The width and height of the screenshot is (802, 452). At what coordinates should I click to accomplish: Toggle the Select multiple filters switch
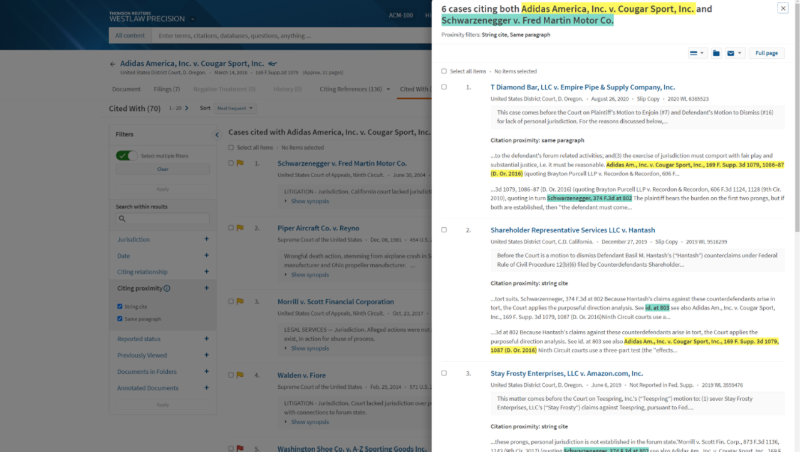(x=127, y=155)
